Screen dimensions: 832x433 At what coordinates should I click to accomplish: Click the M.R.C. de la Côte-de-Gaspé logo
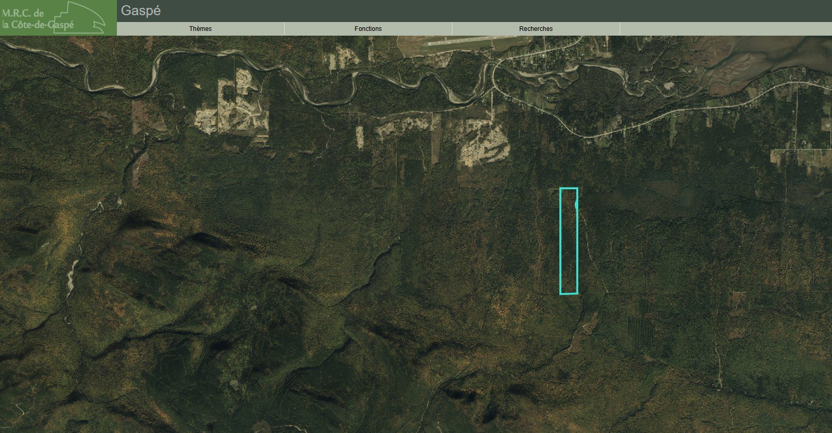point(58,18)
